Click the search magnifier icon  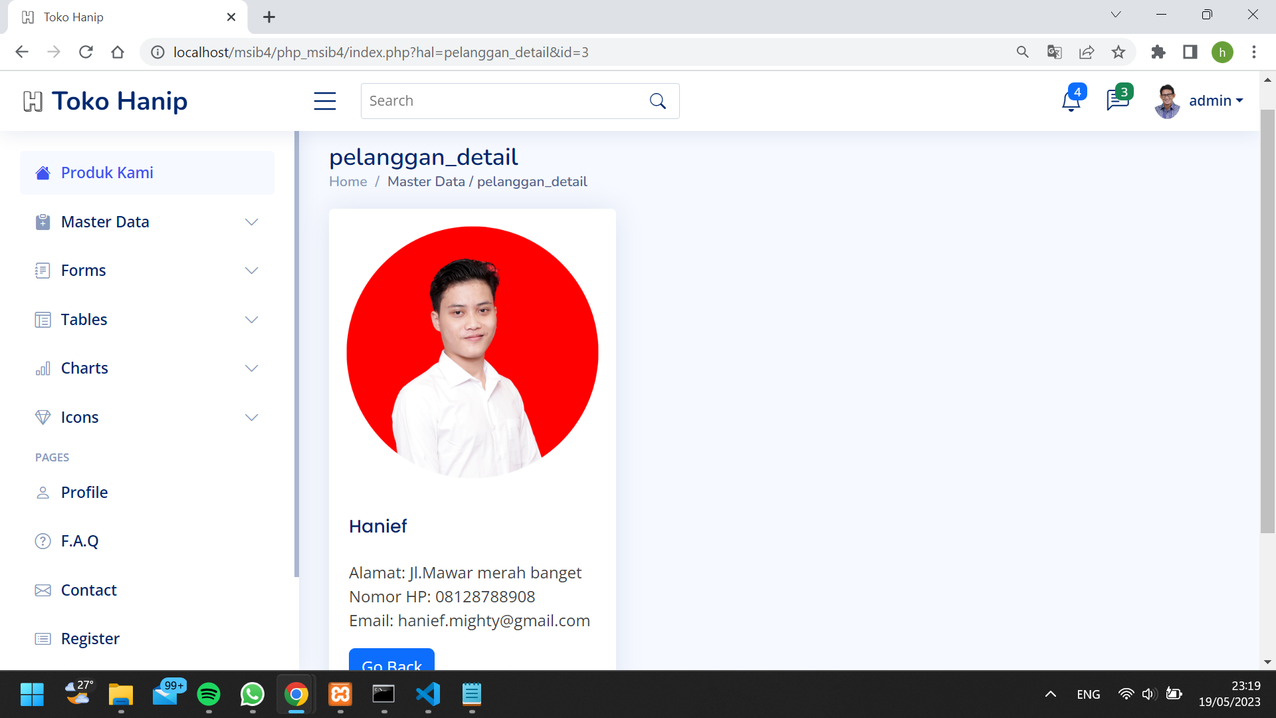[x=657, y=101]
